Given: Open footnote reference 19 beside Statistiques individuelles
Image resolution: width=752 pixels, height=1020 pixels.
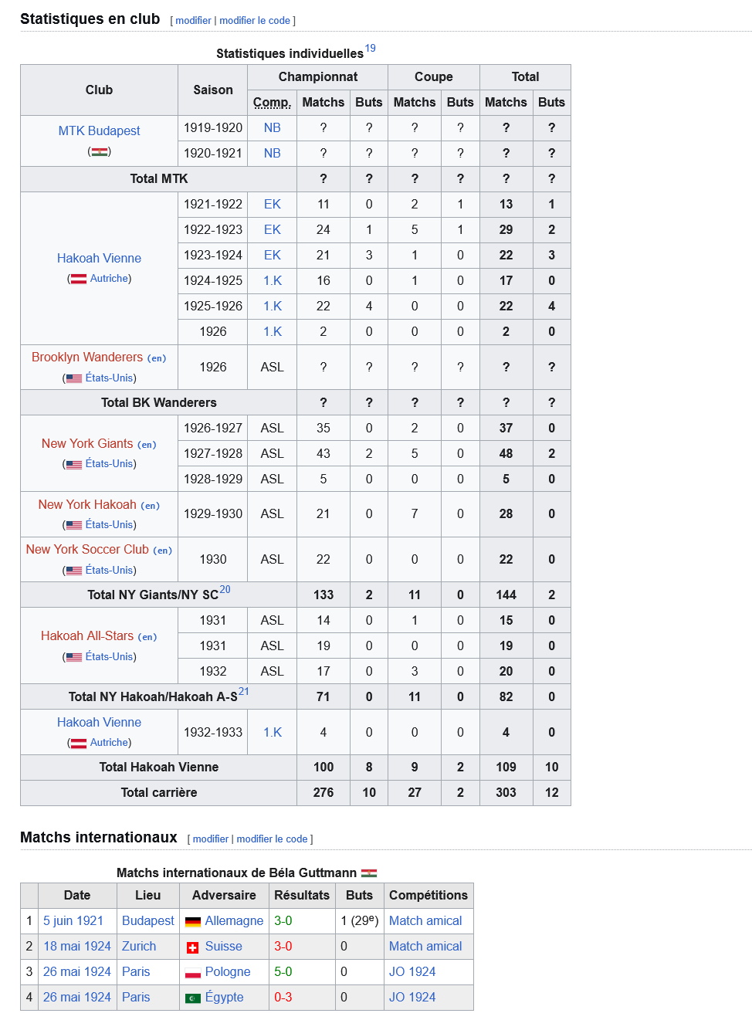Looking at the screenshot, I should [371, 48].
